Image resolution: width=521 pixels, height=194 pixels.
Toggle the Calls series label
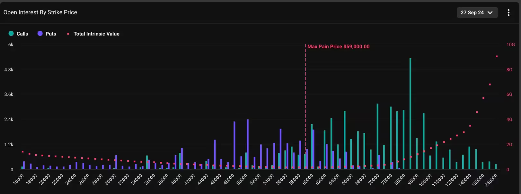22,34
